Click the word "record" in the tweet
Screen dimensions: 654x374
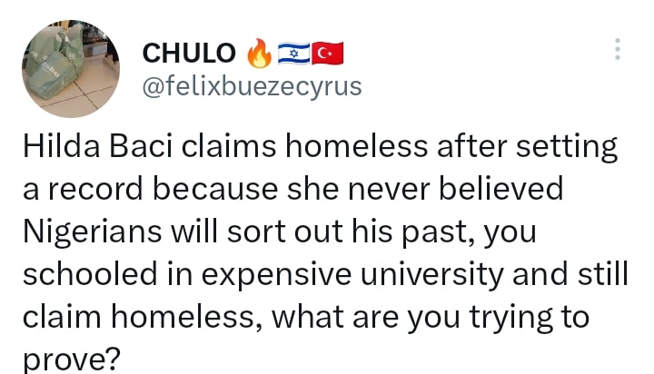click(95, 190)
